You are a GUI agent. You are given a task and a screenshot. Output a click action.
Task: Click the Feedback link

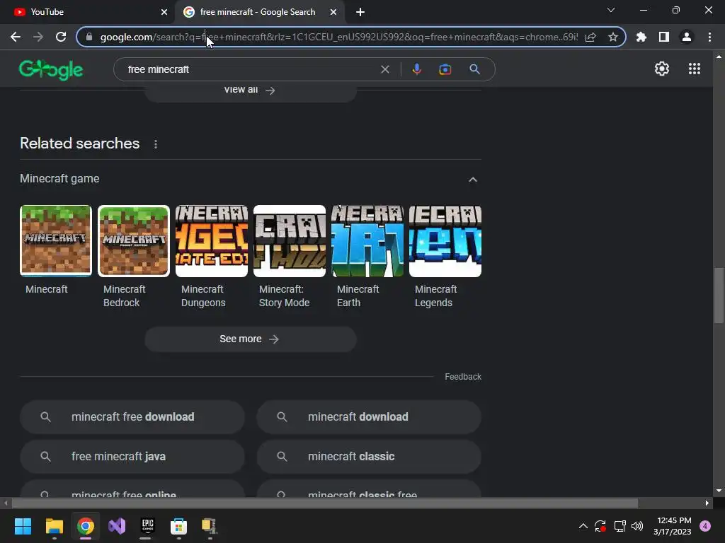click(463, 377)
